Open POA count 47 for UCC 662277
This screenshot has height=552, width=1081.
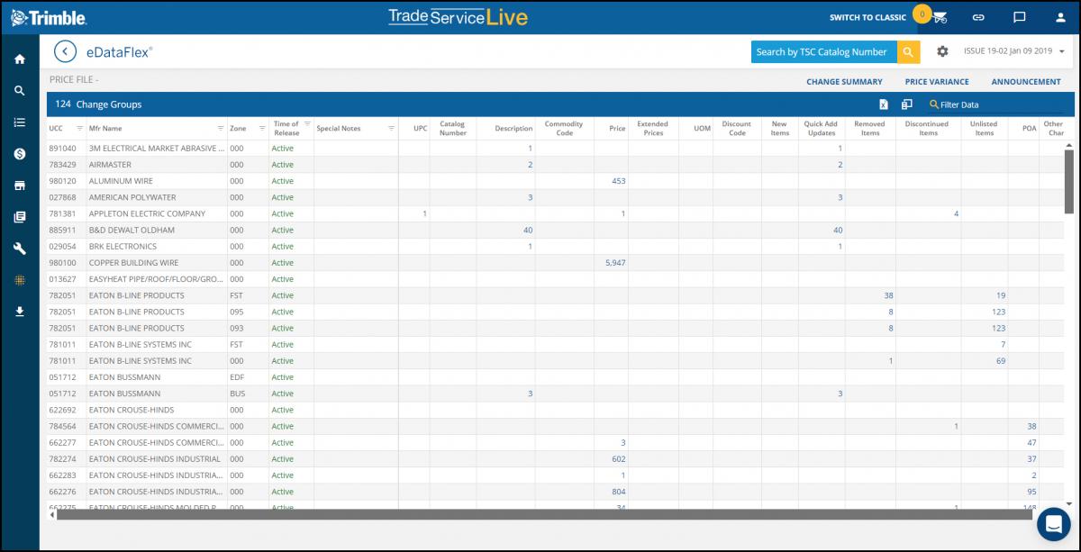coord(1031,443)
